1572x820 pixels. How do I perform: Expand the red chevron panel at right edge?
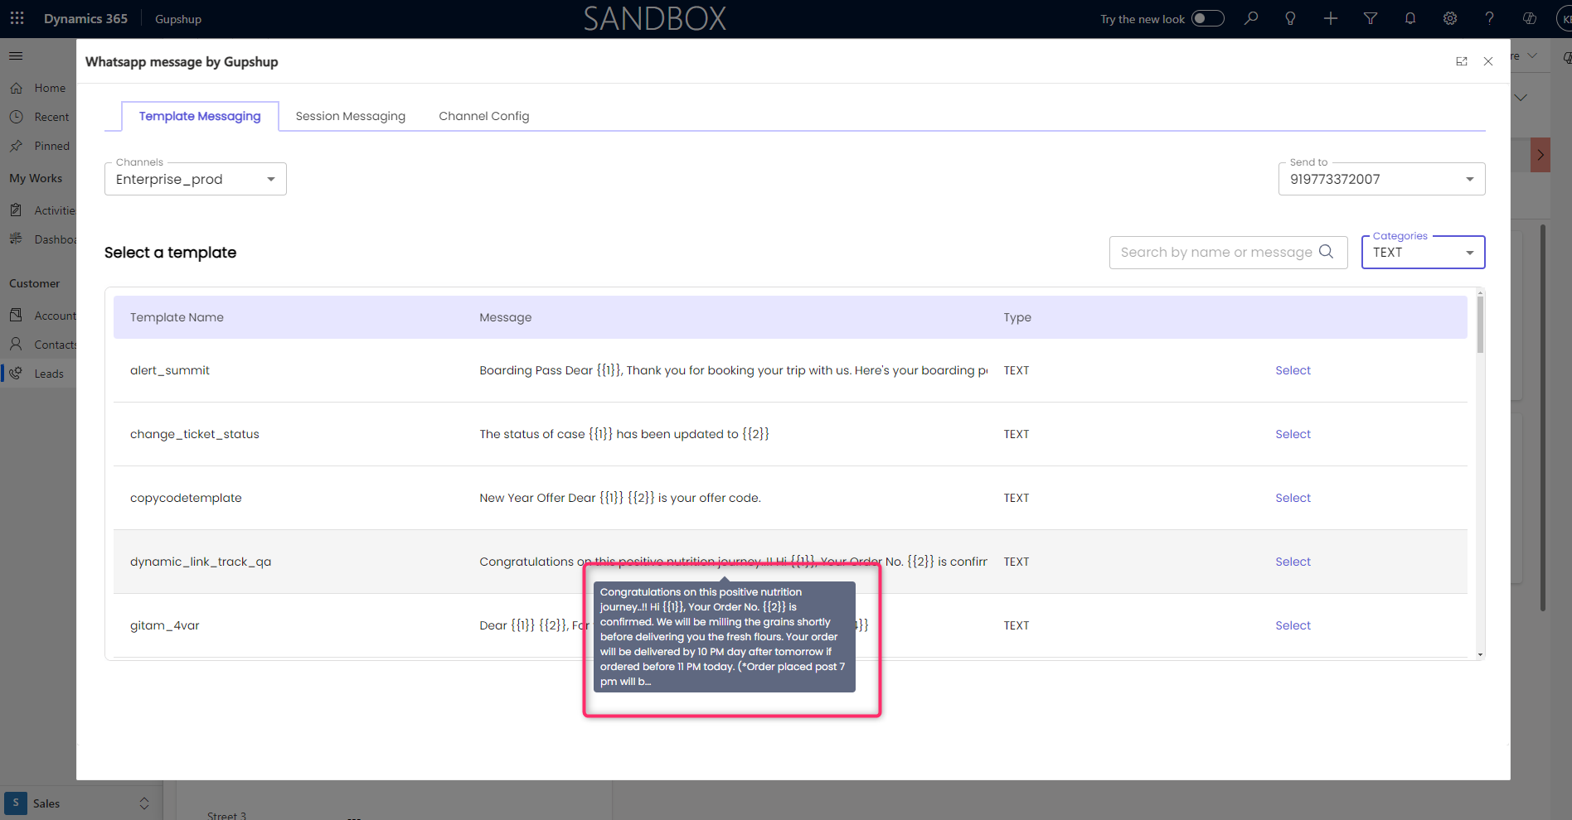point(1540,155)
